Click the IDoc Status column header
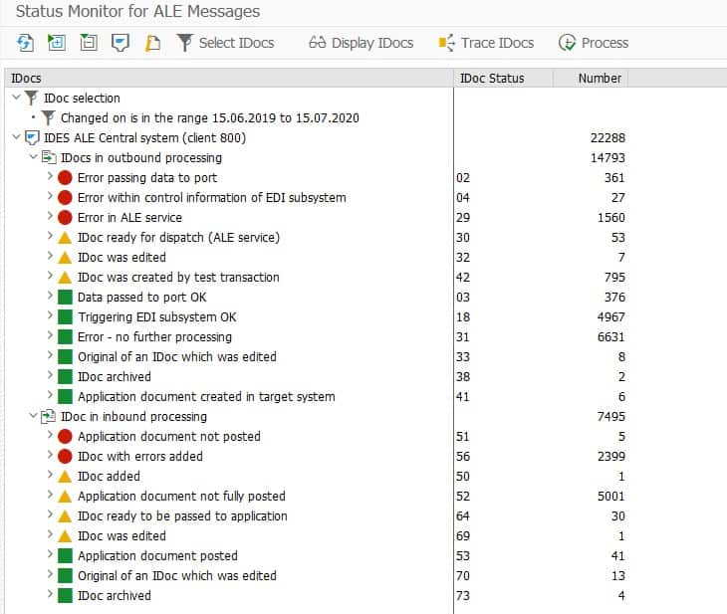This screenshot has height=614, width=727. (504, 78)
